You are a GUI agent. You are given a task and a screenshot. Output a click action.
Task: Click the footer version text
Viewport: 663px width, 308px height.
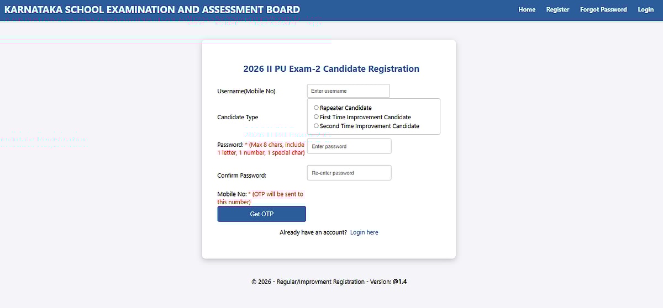[x=329, y=282]
